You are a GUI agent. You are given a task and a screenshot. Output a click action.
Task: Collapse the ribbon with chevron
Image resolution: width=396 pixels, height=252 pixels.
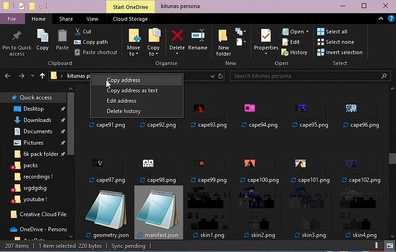point(381,19)
